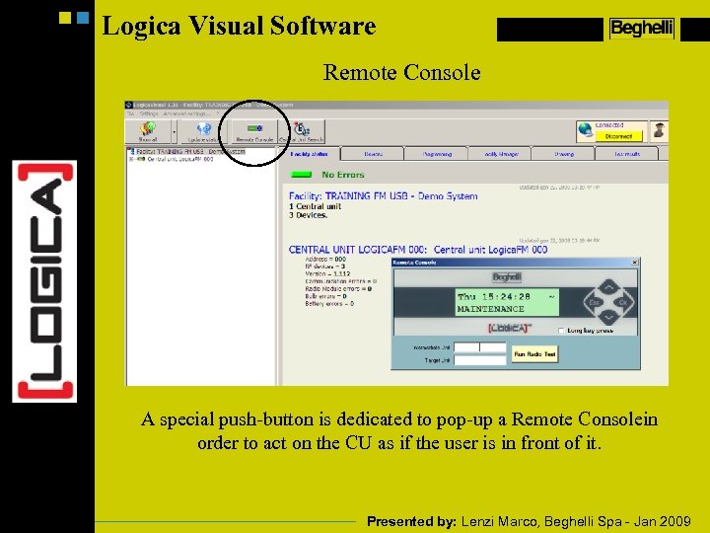Switch to the Programming tab
This screenshot has width=710, height=533.
[x=437, y=154]
